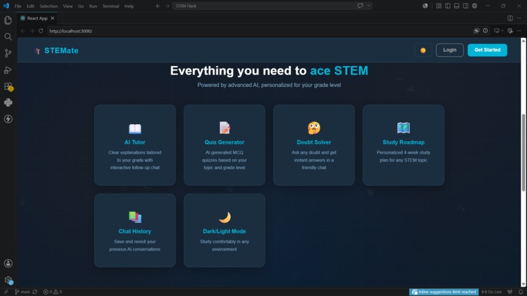Toggle the bottom panel visibility

[x=456, y=6]
